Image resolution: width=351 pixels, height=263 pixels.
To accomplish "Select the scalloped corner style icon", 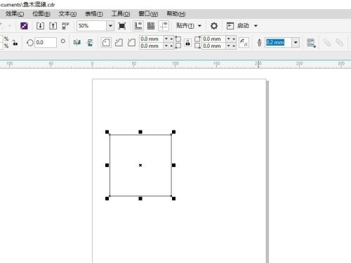I will tap(119, 43).
